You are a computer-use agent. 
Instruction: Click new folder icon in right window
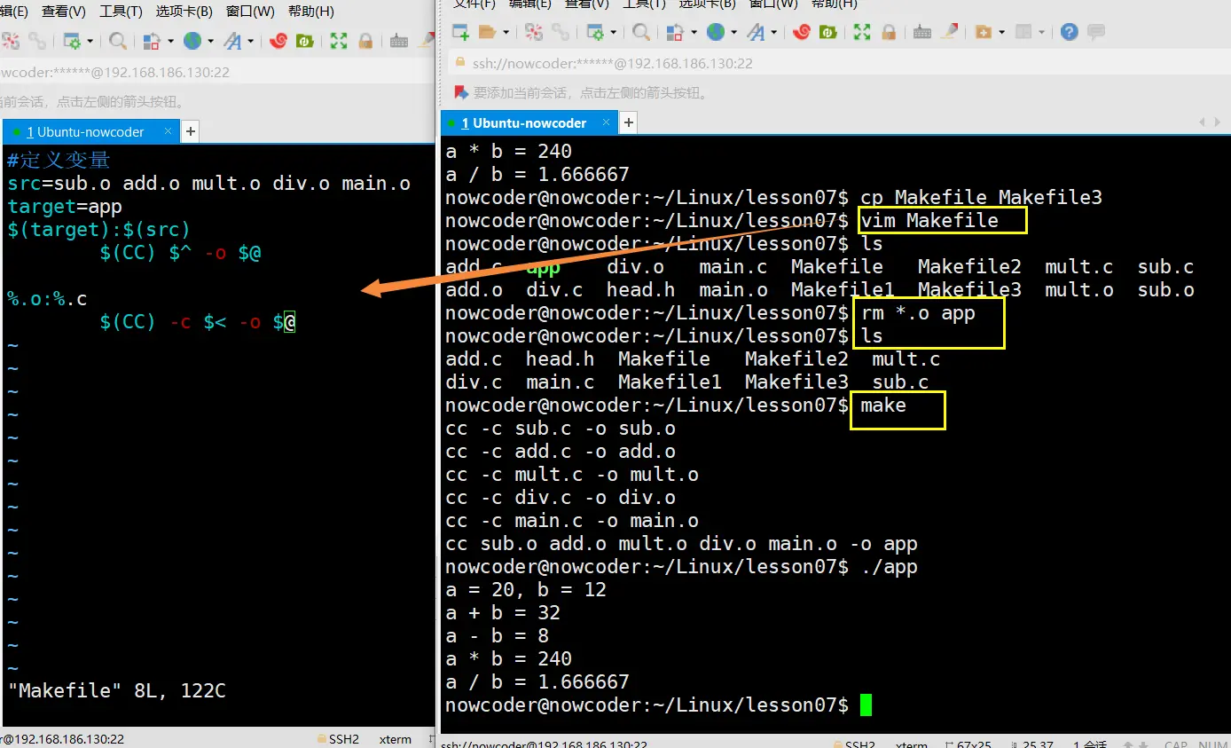[x=983, y=32]
